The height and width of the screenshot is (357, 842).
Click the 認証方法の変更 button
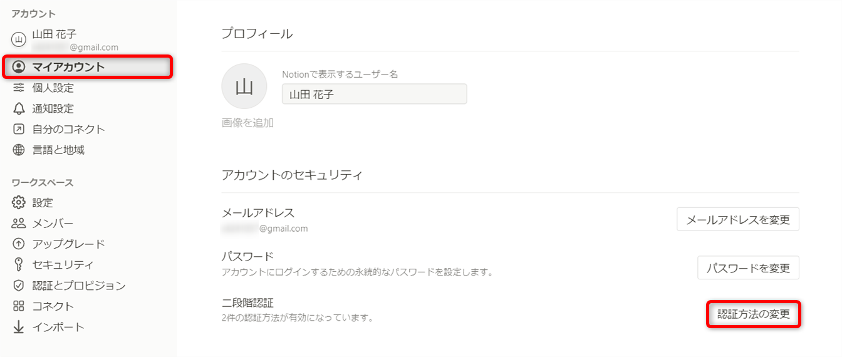point(754,314)
